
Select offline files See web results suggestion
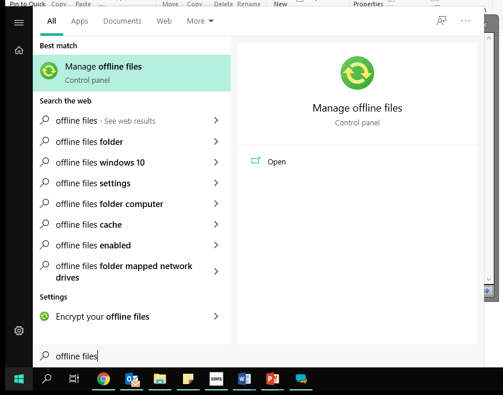point(132,120)
